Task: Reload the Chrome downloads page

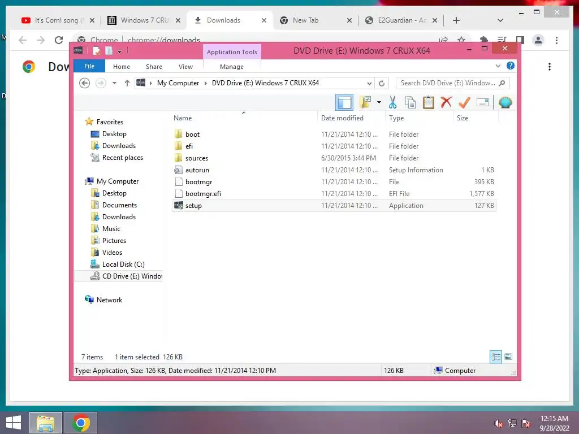Action: coord(59,40)
